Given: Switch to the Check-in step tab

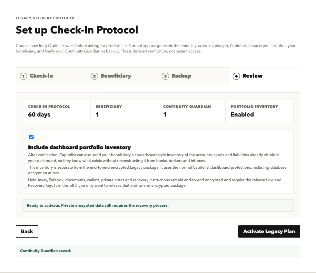Looking at the screenshot, I should pos(51,76).
